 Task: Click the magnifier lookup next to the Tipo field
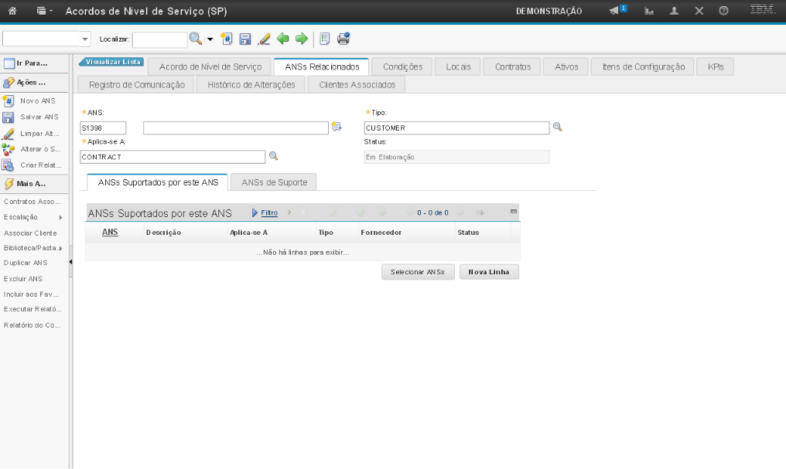pyautogui.click(x=557, y=127)
